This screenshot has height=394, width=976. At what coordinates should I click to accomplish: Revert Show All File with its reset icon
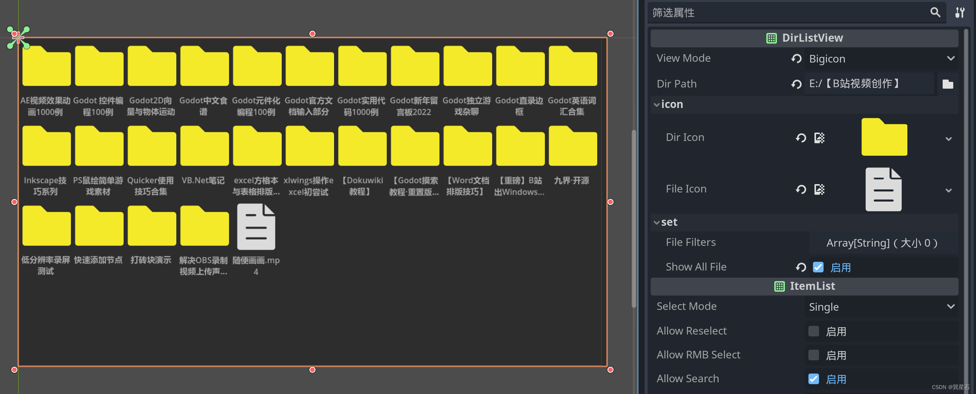(x=800, y=267)
